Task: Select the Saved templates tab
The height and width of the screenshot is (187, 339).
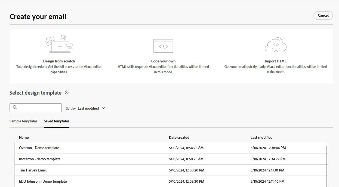Action: (57, 121)
